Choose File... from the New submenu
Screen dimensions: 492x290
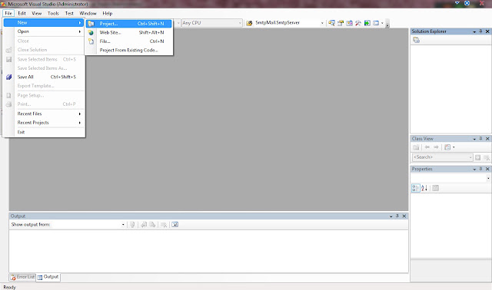[128, 41]
